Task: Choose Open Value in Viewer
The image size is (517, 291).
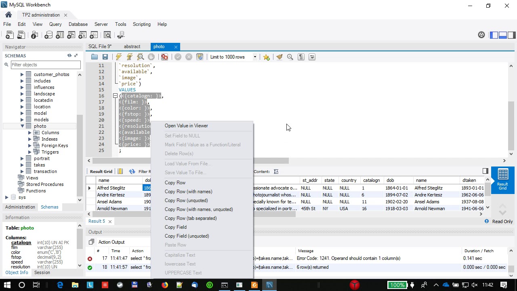Action: [186, 126]
